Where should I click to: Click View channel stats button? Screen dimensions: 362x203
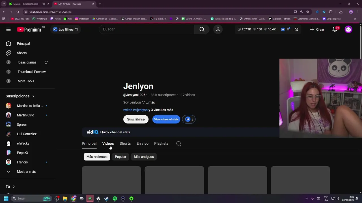(166, 119)
